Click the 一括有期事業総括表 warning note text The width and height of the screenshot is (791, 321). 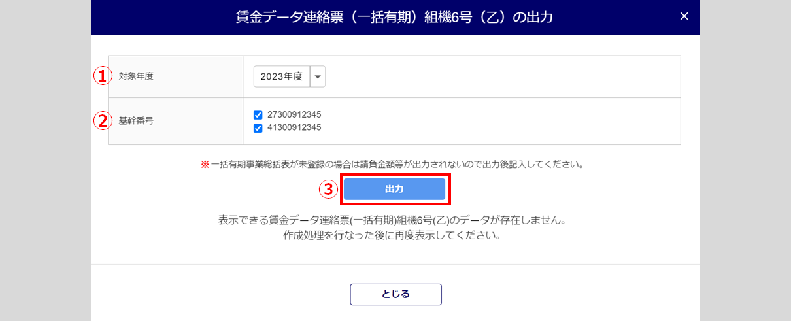[397, 165]
